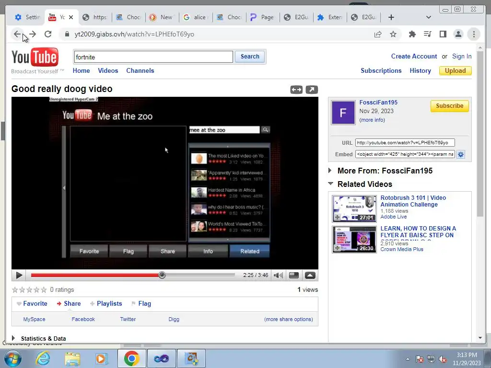Open the Chrome profile avatar
This screenshot has height=368, width=491.
tap(458, 34)
